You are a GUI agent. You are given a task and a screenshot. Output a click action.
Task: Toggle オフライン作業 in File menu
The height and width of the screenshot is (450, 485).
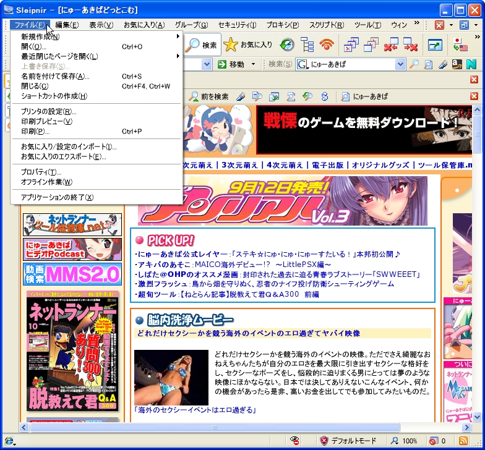point(97,182)
